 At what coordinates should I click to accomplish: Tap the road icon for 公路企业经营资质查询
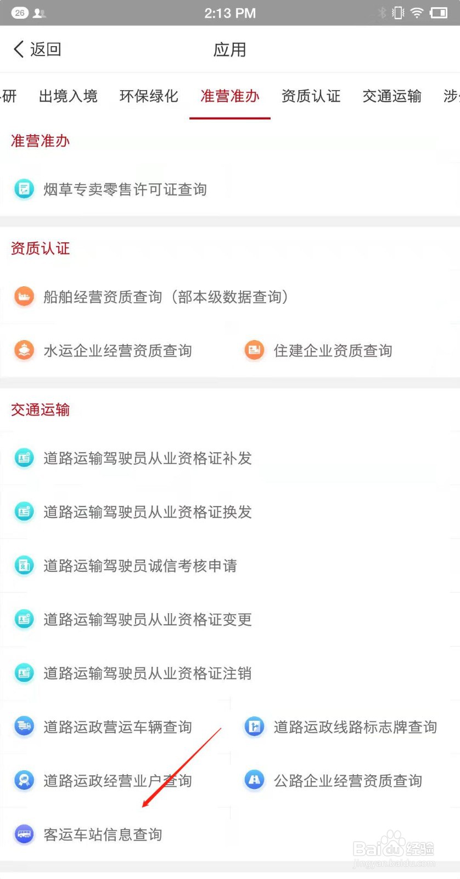point(254,781)
